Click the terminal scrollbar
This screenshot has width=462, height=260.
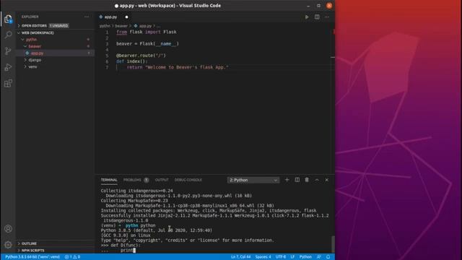[333, 243]
